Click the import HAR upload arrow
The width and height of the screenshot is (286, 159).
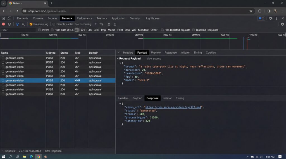coord(109,24)
